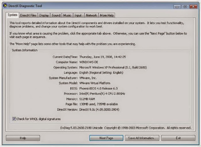Open the Music tab
201x147 pixels.
click(x=67, y=15)
